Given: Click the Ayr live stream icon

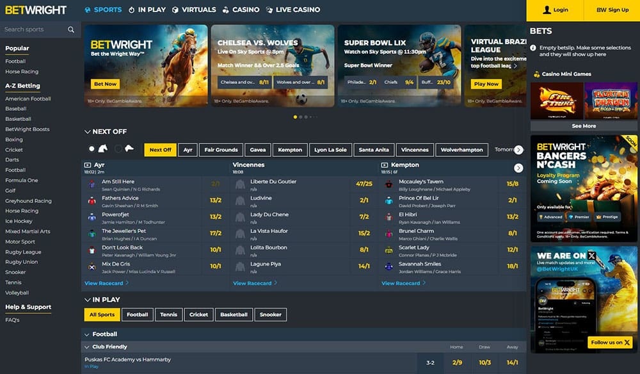Looking at the screenshot, I should pos(87,165).
